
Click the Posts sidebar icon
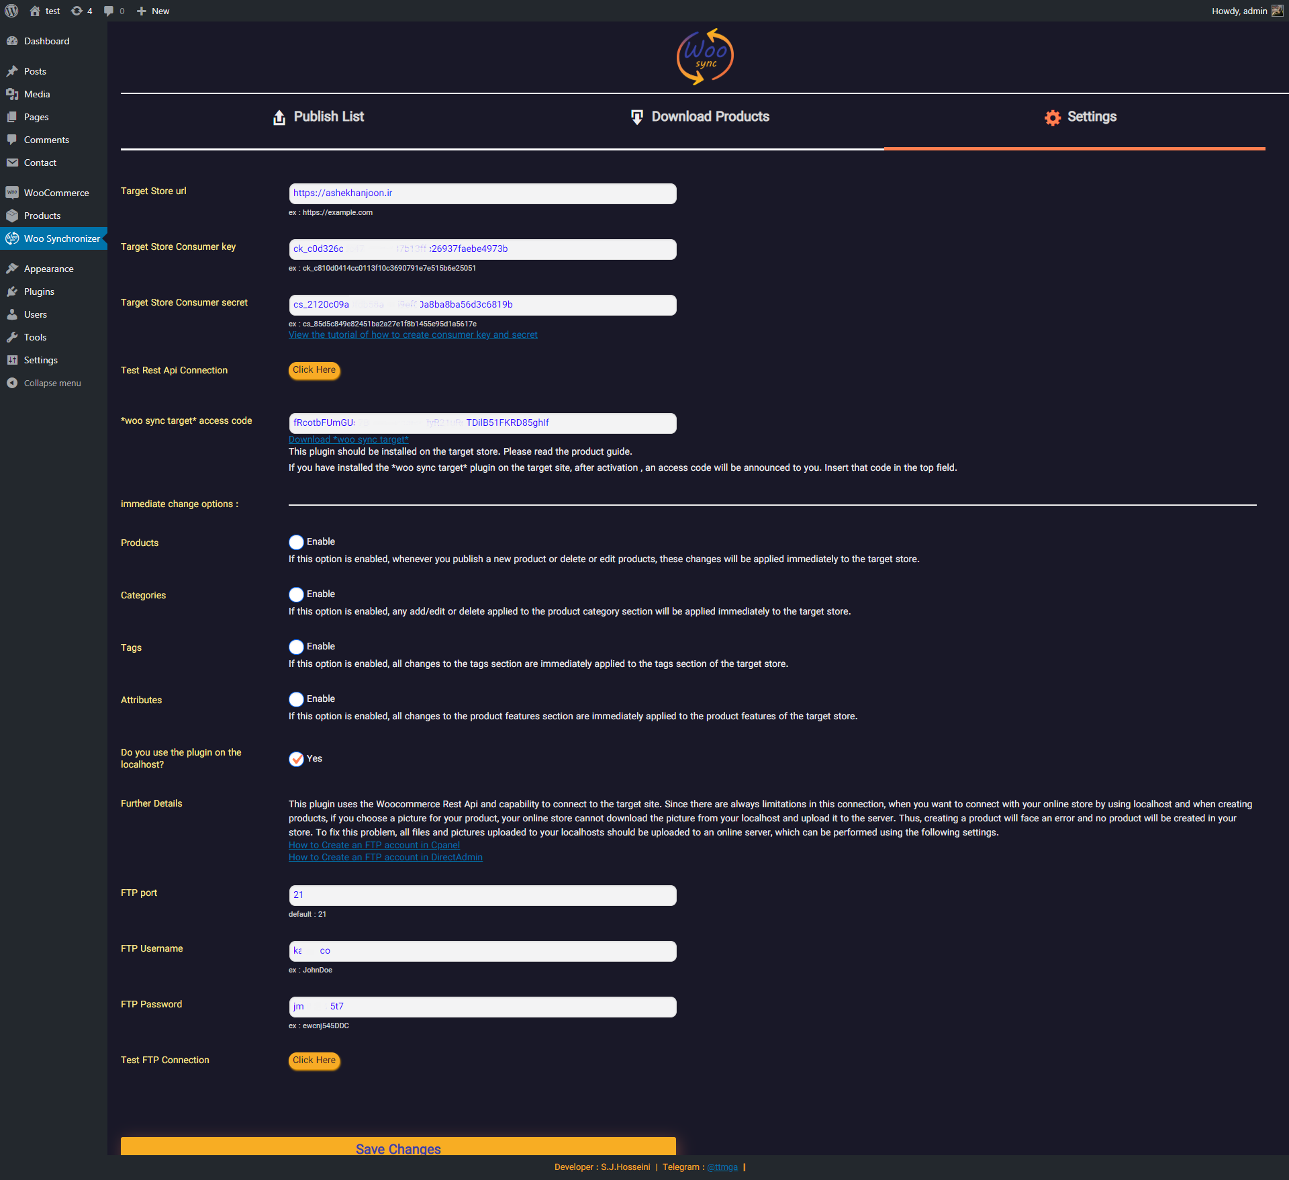[x=12, y=71]
